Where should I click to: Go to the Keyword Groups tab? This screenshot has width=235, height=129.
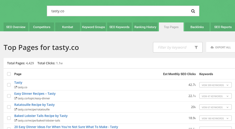click(x=94, y=27)
